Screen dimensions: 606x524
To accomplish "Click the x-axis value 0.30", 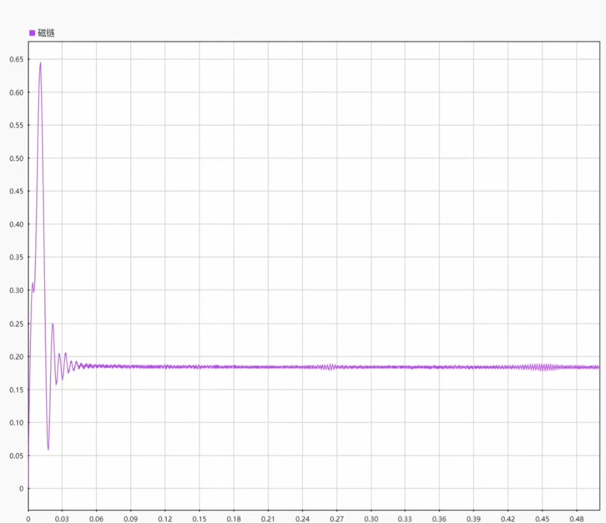I will [371, 519].
